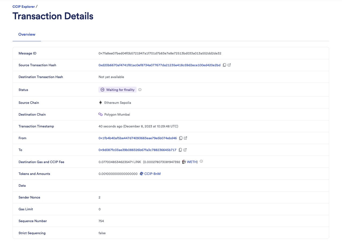Click the Source Transaction Hash label
This screenshot has height=246, width=342.
coord(37,65)
